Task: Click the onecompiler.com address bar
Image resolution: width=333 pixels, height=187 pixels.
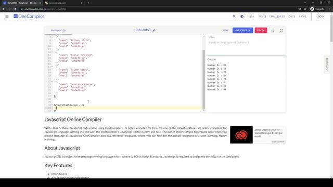Action: pyautogui.click(x=157, y=9)
